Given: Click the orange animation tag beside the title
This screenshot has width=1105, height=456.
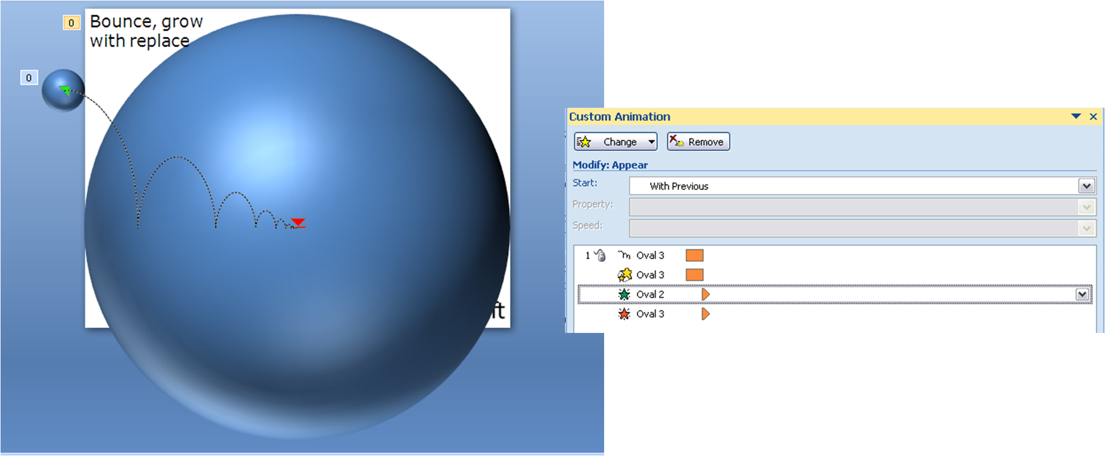Looking at the screenshot, I should [71, 23].
